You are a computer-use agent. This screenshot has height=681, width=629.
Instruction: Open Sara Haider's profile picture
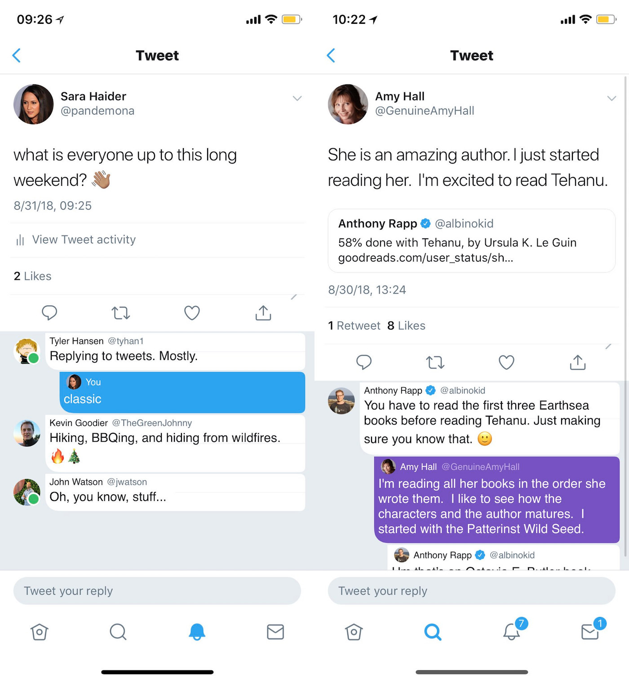34,104
